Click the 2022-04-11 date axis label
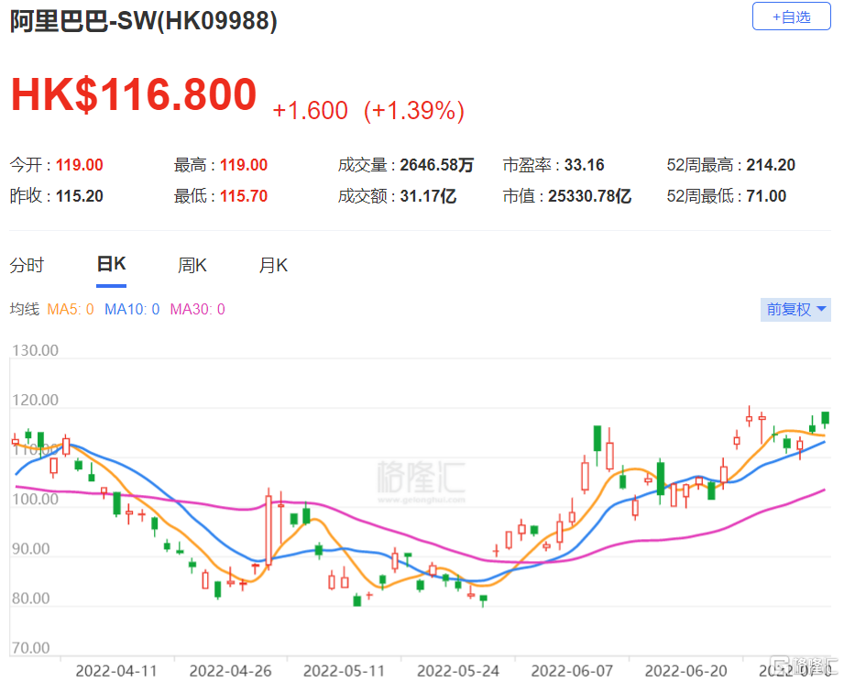 (116, 671)
